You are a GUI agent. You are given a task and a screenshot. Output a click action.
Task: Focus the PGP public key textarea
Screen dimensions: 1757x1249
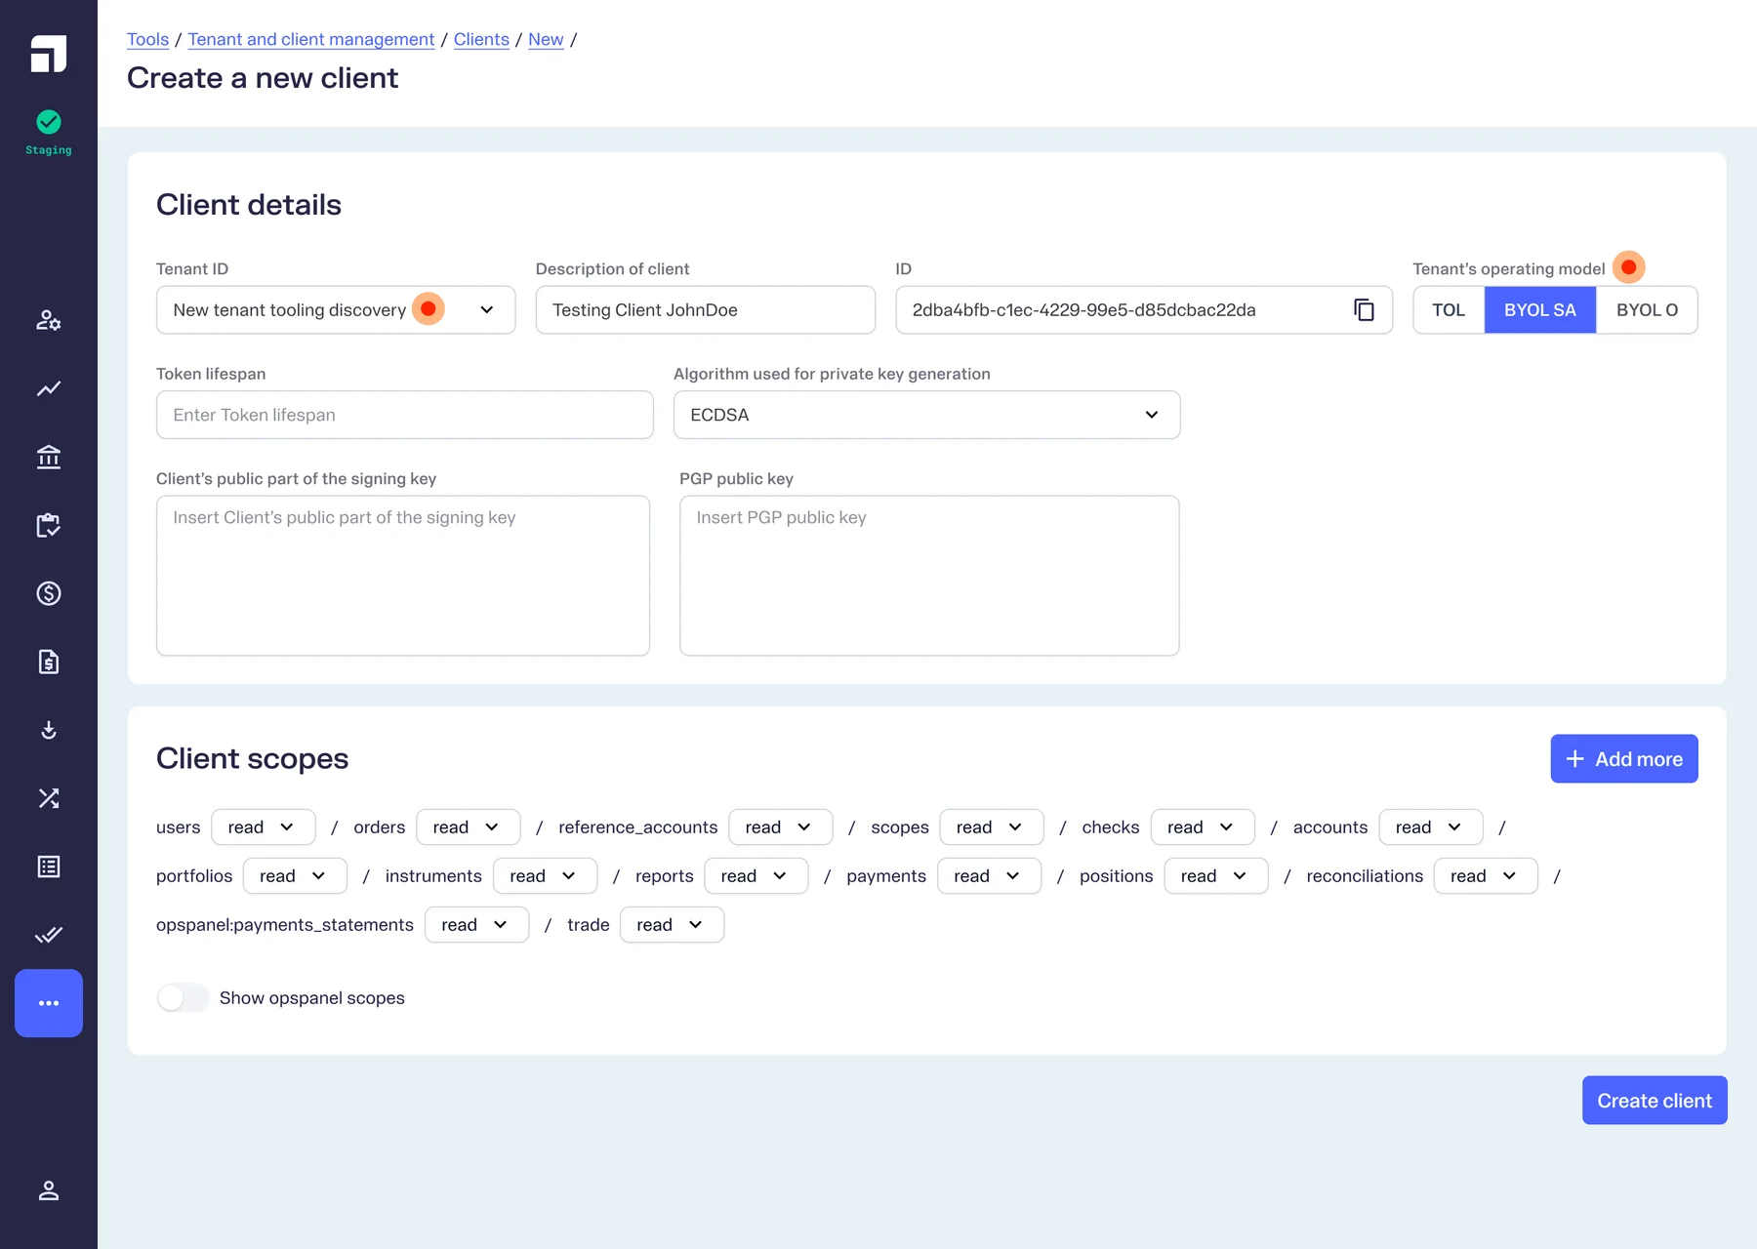click(x=929, y=576)
